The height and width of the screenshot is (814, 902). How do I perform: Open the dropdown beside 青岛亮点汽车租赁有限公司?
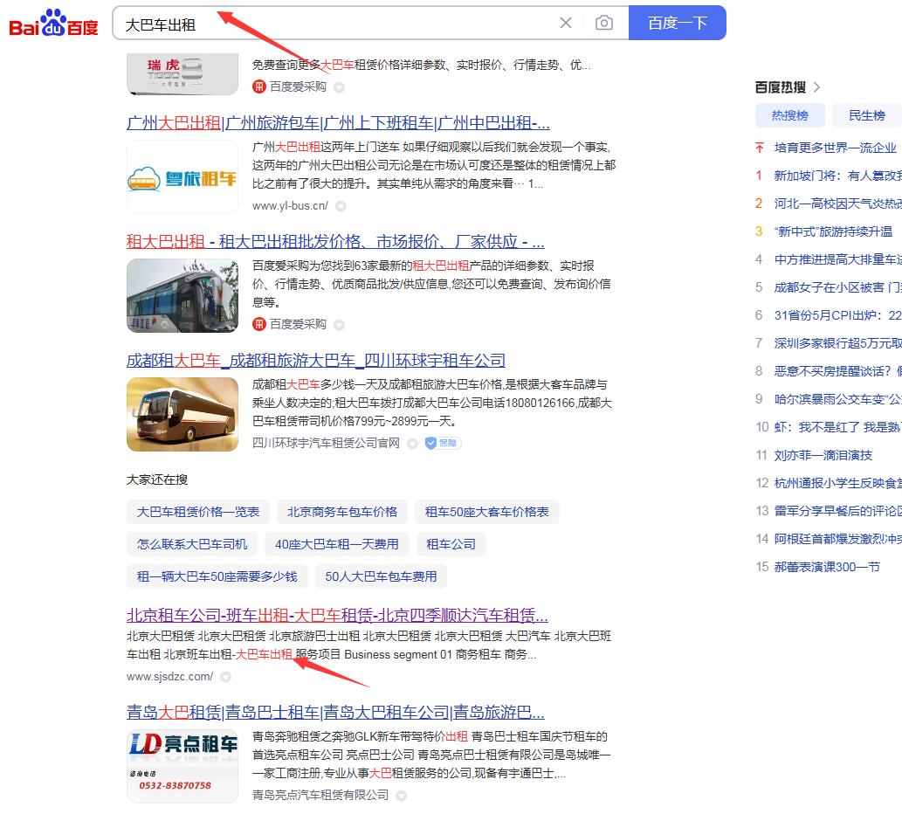pos(402,796)
